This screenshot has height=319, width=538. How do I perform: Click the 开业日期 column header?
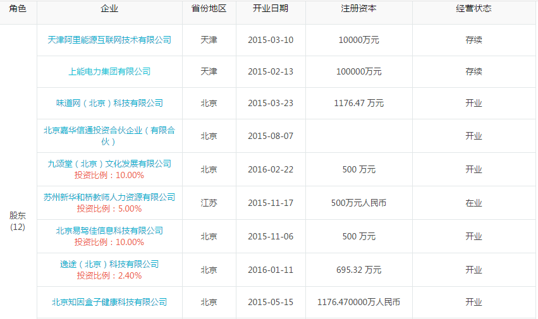coord(271,9)
